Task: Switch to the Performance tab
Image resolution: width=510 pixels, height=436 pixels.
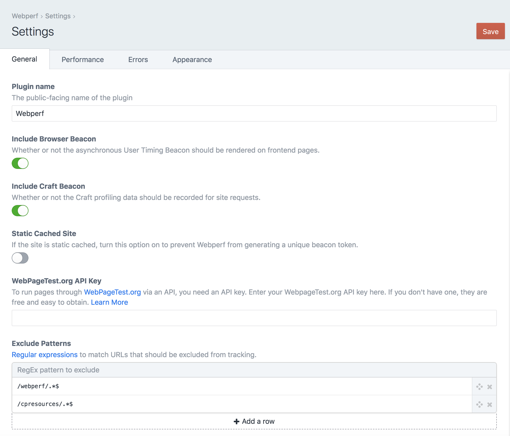Action: tap(83, 59)
